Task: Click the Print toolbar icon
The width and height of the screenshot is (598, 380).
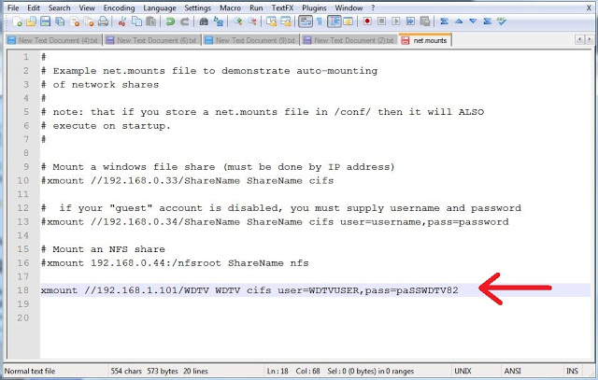Action: click(x=105, y=21)
